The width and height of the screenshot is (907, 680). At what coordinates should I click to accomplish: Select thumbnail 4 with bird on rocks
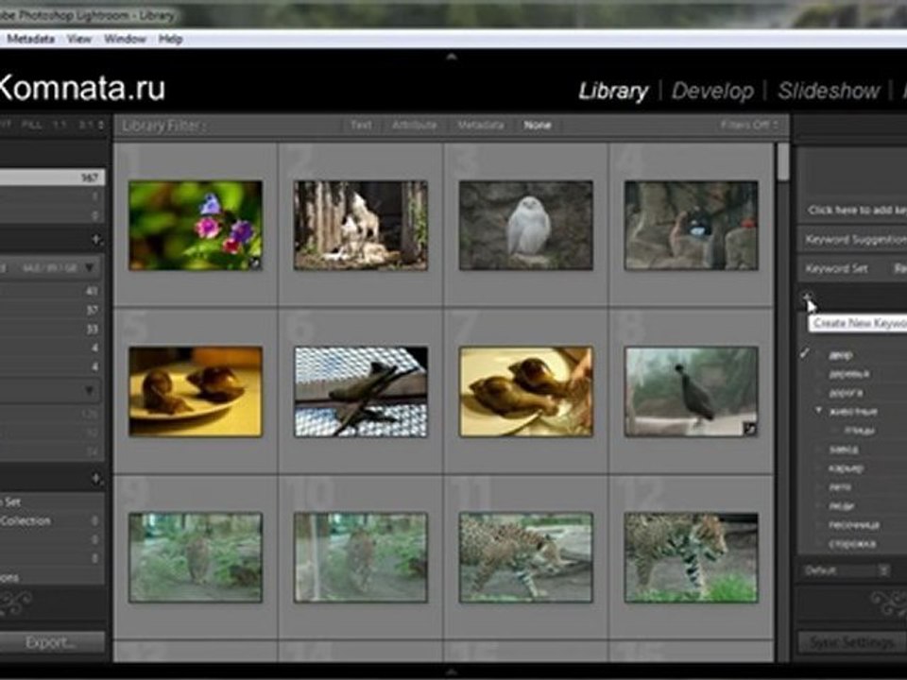(692, 226)
